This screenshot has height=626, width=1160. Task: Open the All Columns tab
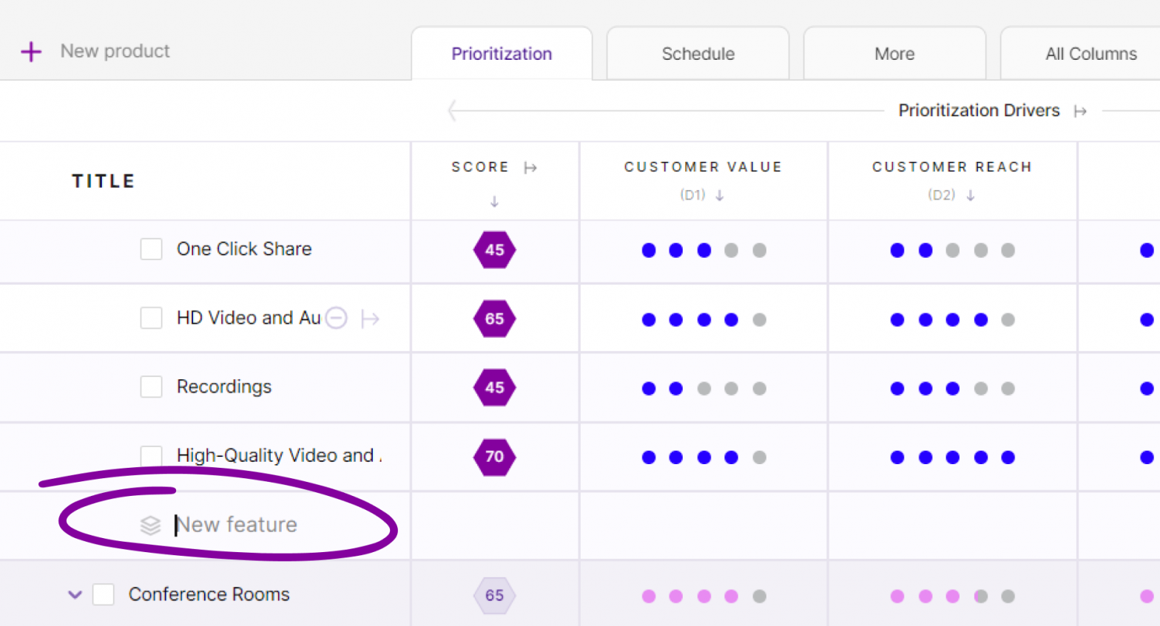[1090, 54]
